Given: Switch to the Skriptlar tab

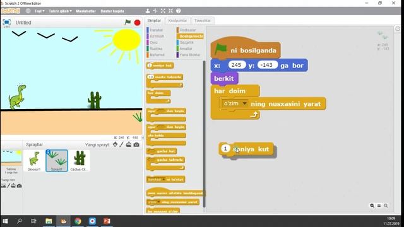Looking at the screenshot, I should [x=154, y=21].
